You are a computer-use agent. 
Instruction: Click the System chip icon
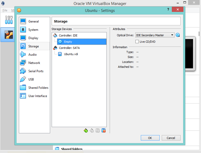[x=23, y=30]
